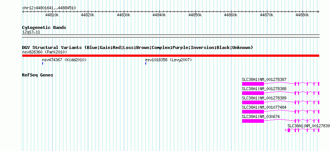Screen dimensions: 330x151
Task: Open the nsv474367 (Kidd2010) label
Action: (x=64, y=60)
